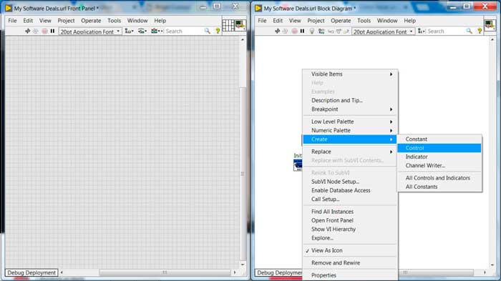Click Front Panel horizontal scrollbar thumb
This screenshot has height=281, width=501.
tap(165, 272)
